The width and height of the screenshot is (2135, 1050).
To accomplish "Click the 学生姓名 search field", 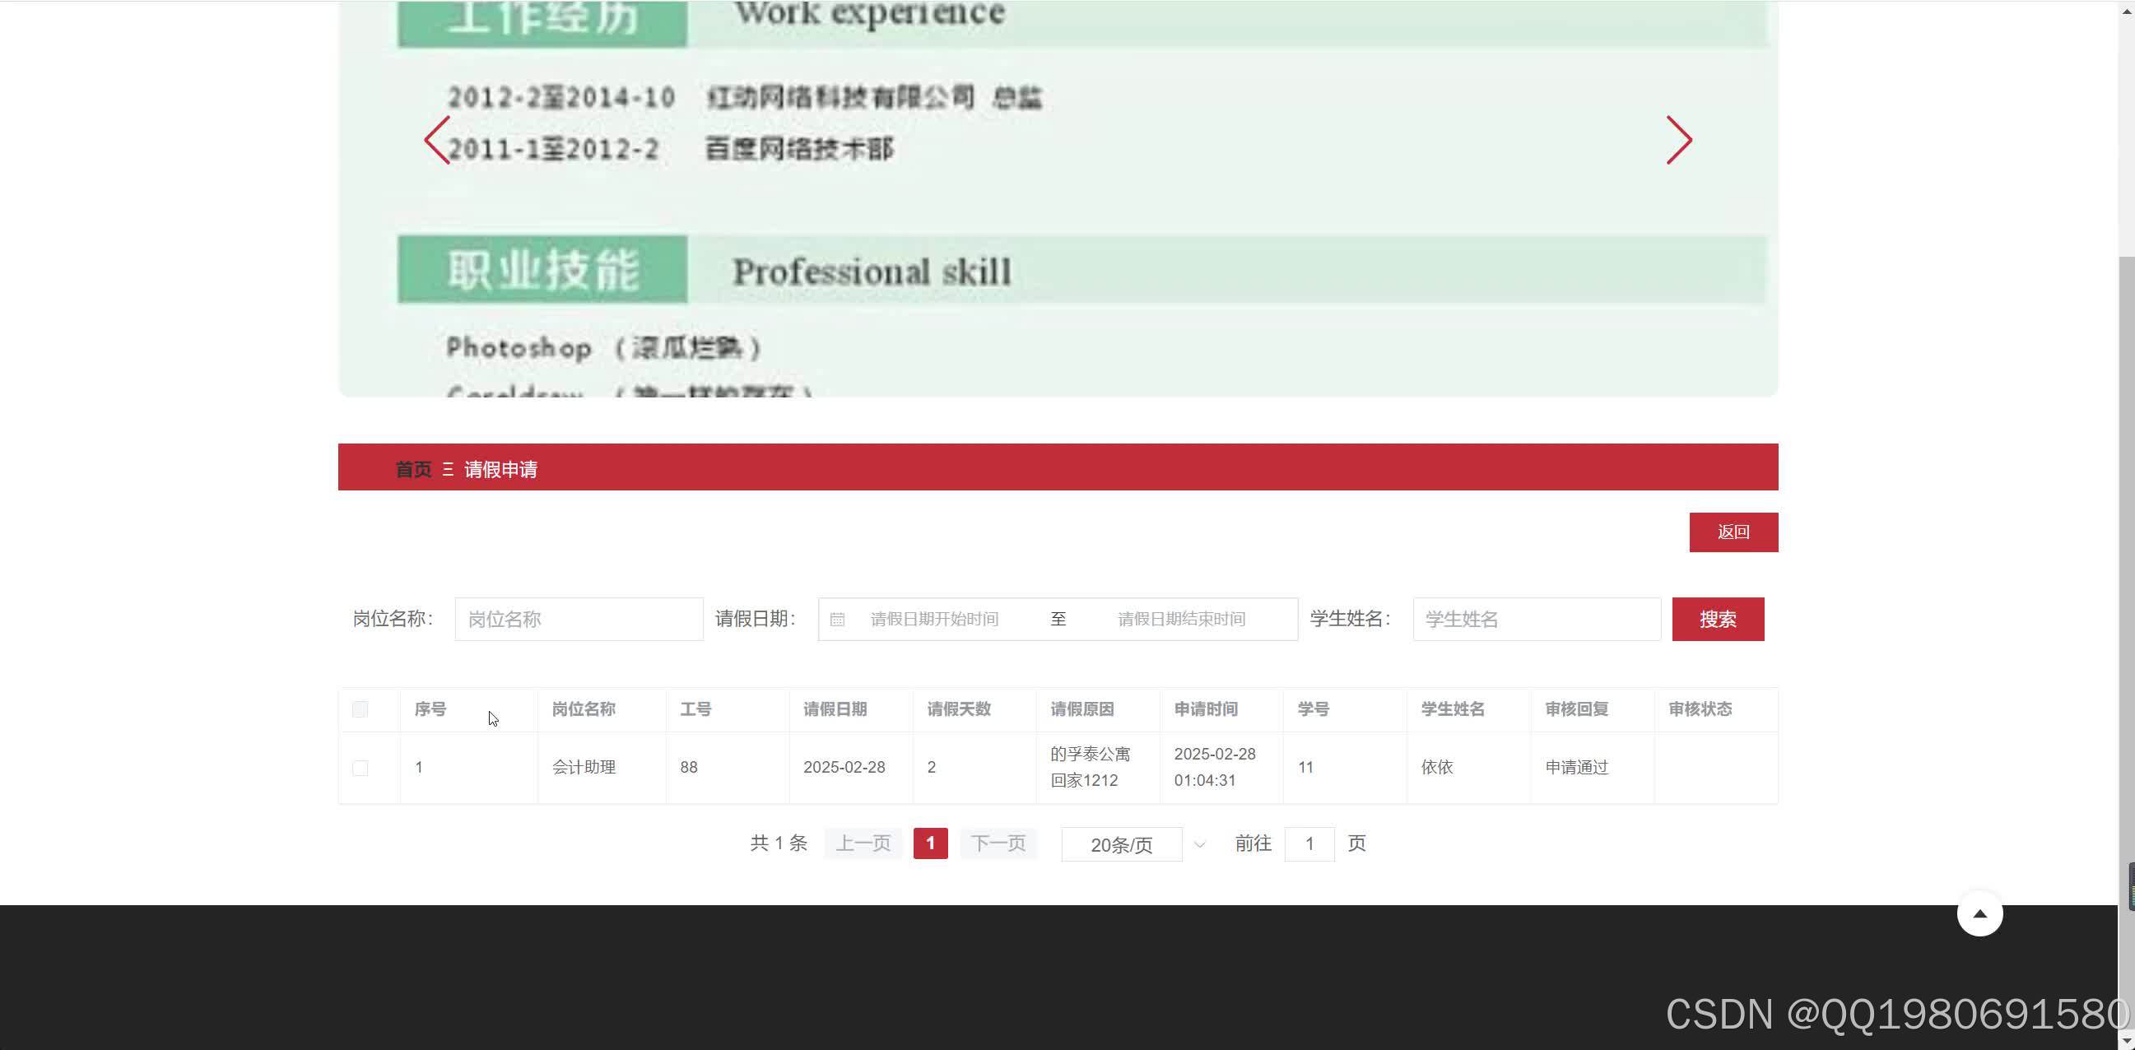I will (x=1536, y=619).
